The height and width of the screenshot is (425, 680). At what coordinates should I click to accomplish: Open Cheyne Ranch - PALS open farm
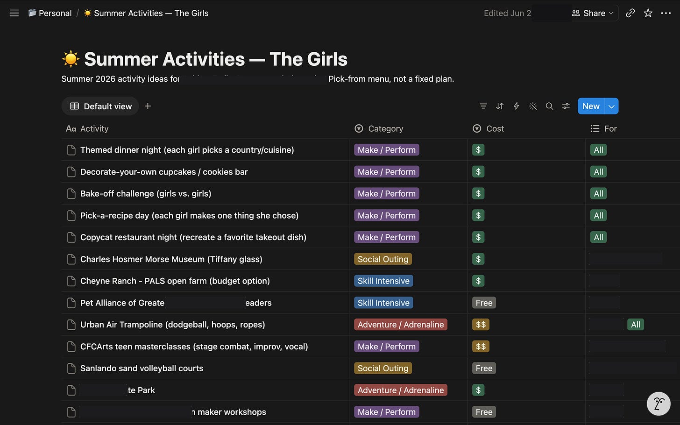pyautogui.click(x=175, y=281)
